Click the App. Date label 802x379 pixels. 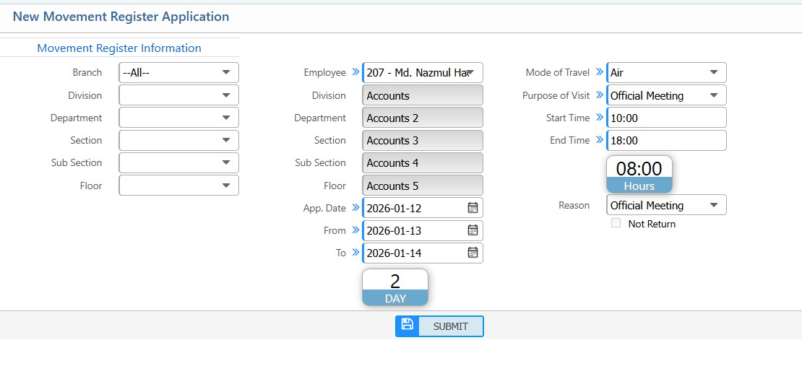coord(324,207)
